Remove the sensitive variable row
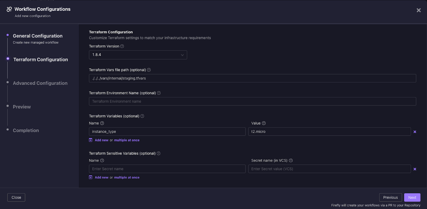The image size is (427, 209). click(415, 169)
